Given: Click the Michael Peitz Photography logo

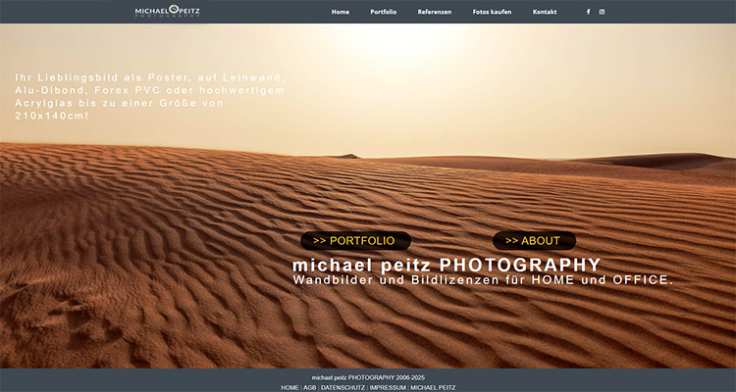Looking at the screenshot, I should (x=168, y=11).
